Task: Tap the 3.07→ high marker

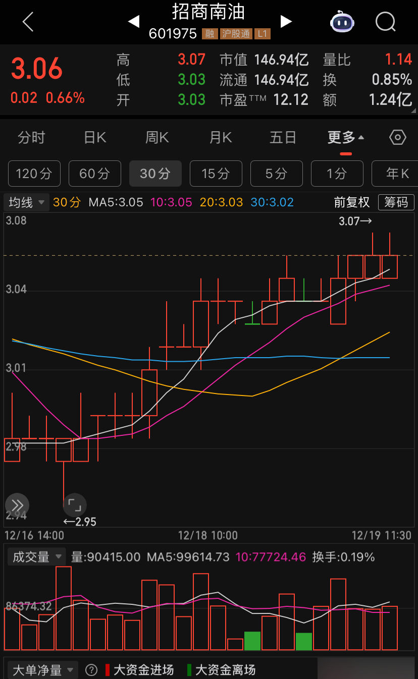Action: click(x=355, y=221)
